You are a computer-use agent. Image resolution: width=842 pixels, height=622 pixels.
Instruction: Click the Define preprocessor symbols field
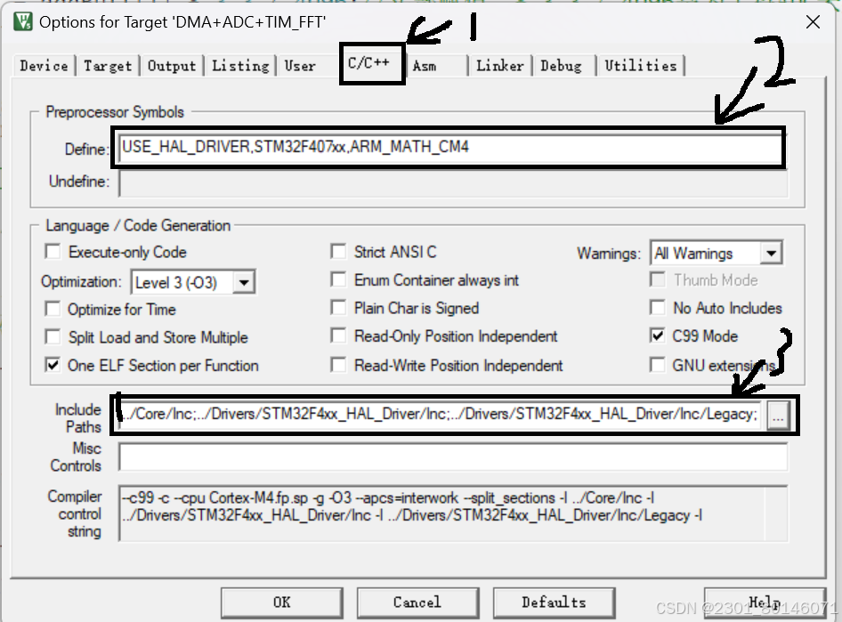(x=451, y=148)
